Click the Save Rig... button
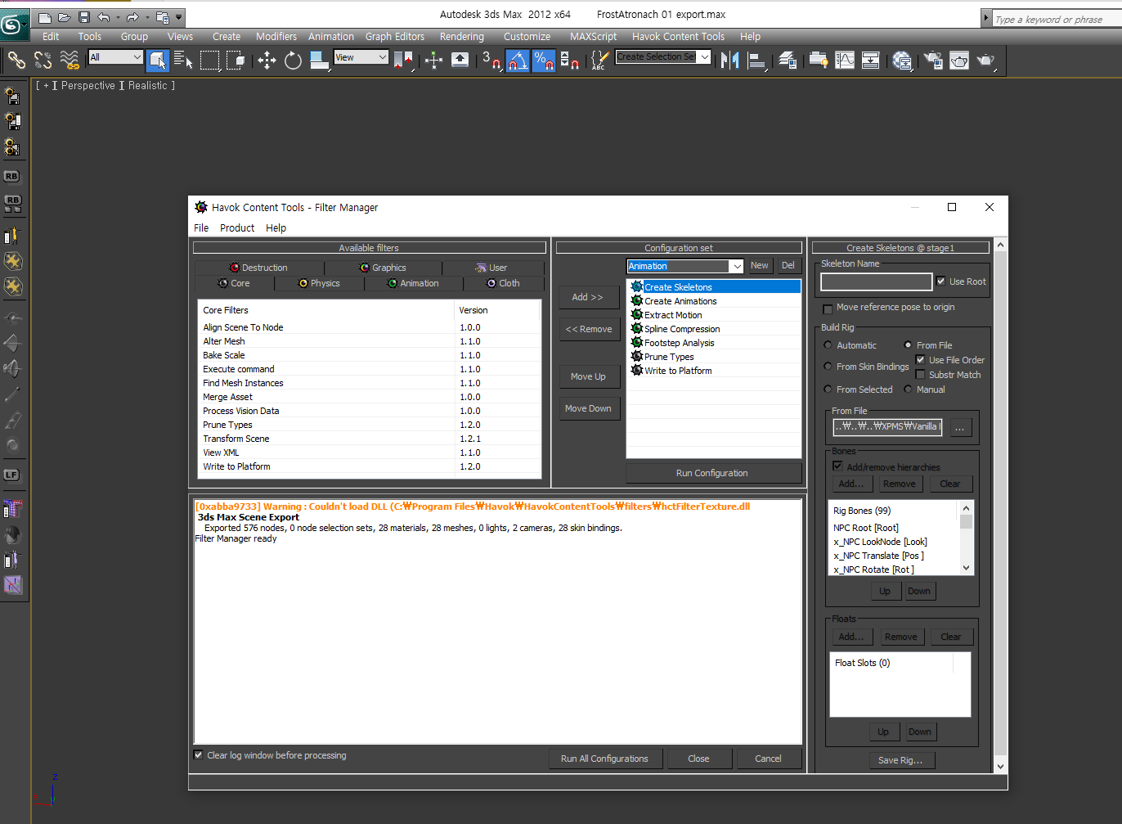1122x824 pixels. pos(900,760)
